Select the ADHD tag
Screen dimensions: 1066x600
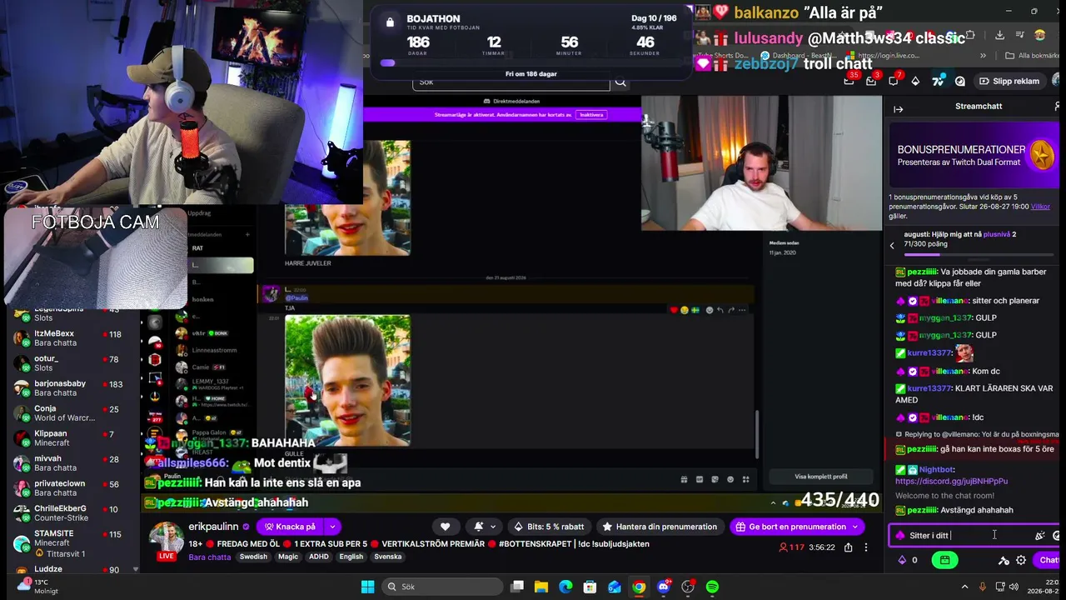pyautogui.click(x=319, y=557)
